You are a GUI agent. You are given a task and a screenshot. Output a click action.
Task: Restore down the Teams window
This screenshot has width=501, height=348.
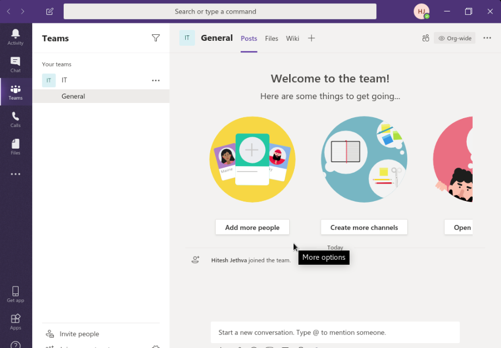coord(468,11)
